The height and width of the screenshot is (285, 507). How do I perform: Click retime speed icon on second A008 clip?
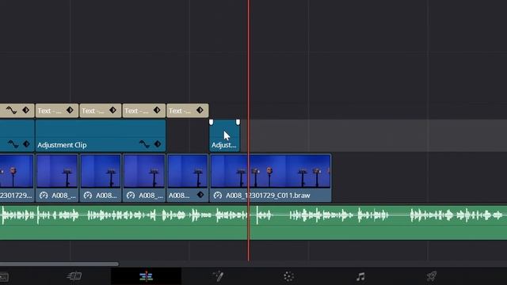click(88, 196)
